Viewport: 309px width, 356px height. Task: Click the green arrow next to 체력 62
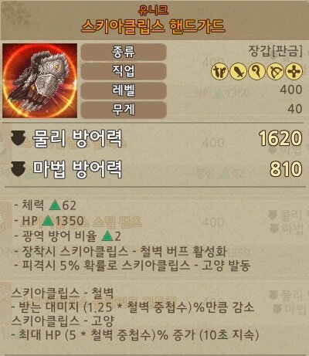coord(55,205)
